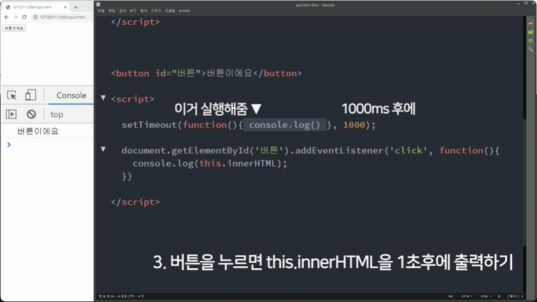This screenshot has width=537, height=302.
Task: Click the browser back arrow
Action: pyautogui.click(x=6, y=17)
